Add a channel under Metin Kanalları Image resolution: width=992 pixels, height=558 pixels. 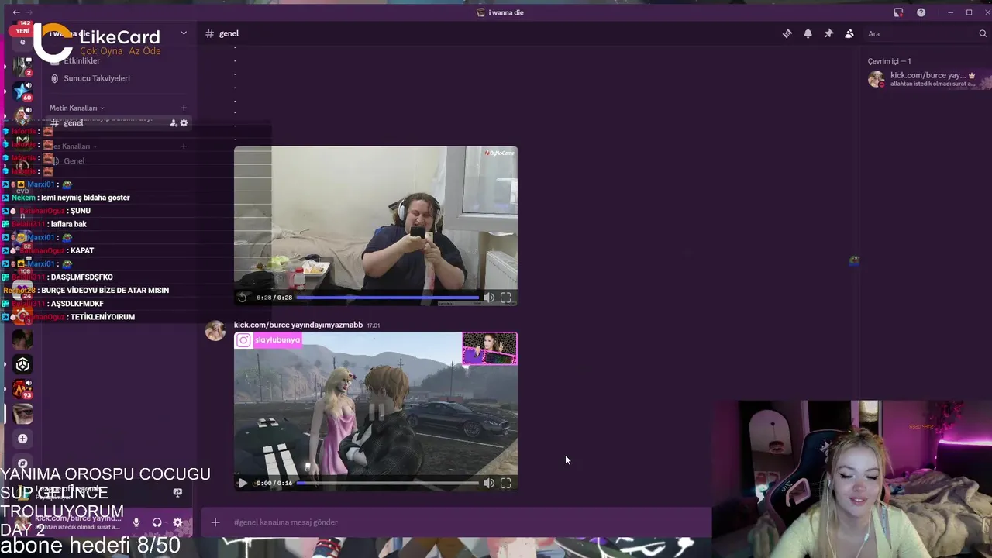[184, 108]
